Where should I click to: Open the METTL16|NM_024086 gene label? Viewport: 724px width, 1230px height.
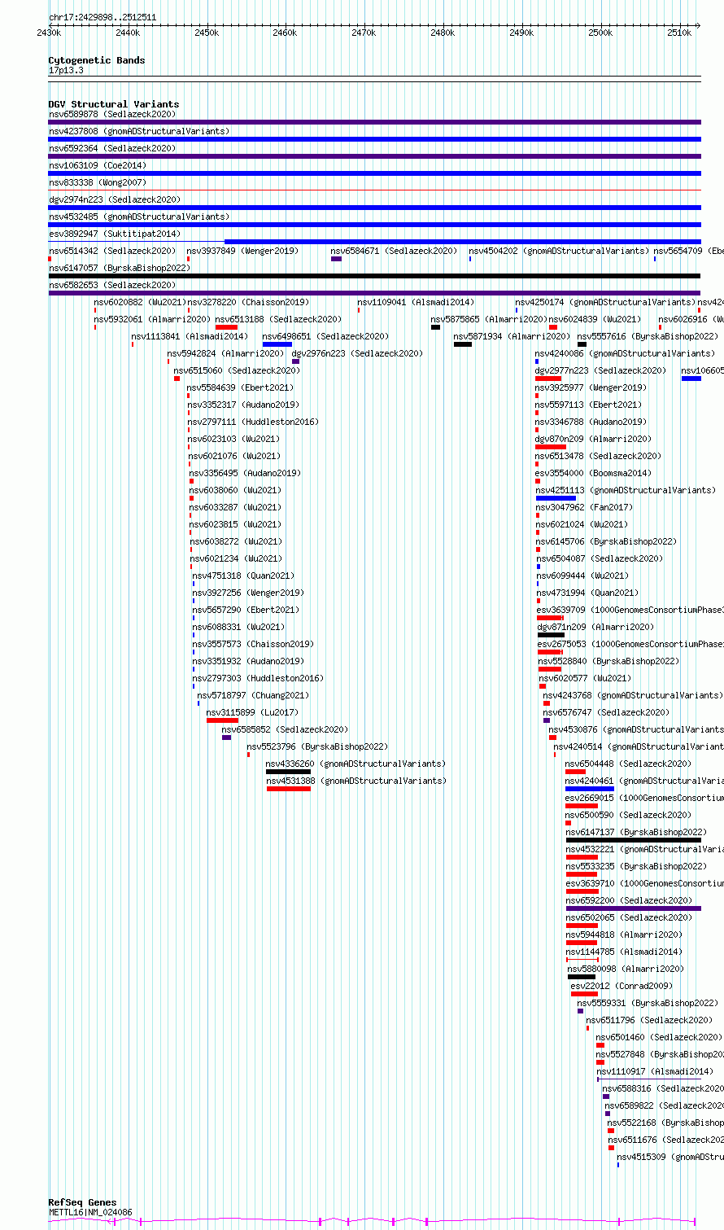(90, 1213)
